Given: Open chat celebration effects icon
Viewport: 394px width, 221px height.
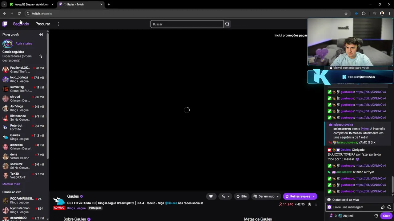Looking at the screenshot, I should (x=383, y=207).
